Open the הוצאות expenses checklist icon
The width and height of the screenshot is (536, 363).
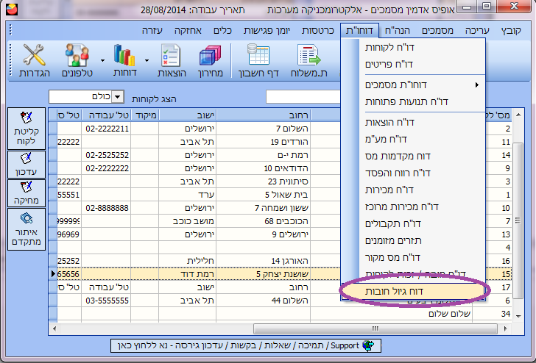172,60
